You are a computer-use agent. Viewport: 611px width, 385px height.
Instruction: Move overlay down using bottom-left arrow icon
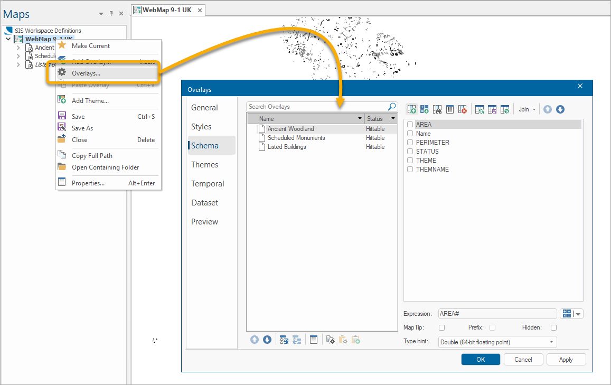[267, 340]
